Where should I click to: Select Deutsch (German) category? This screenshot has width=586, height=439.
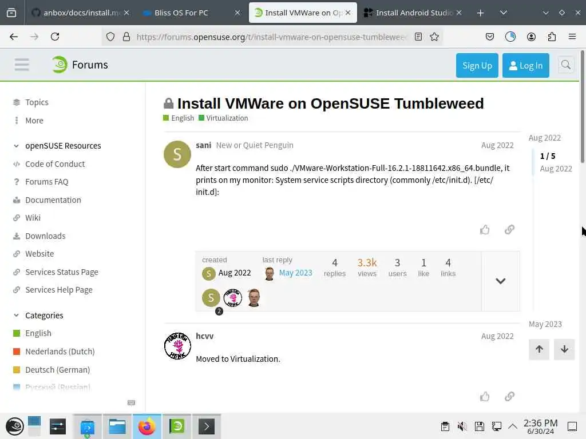click(x=58, y=370)
